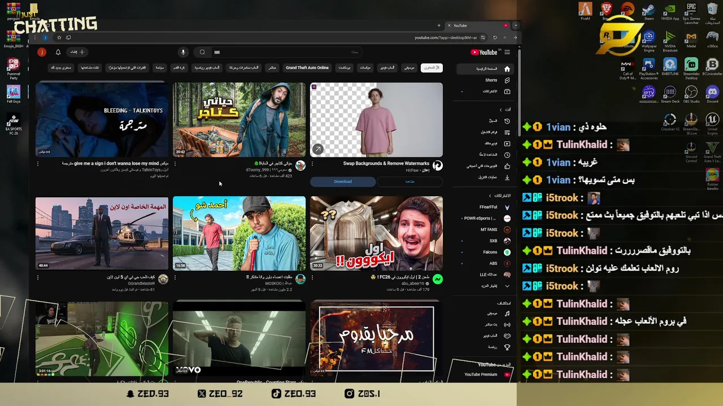The image size is (723, 406).
Task: Open the helicopter GTA video thumbnail
Action: coord(102,233)
